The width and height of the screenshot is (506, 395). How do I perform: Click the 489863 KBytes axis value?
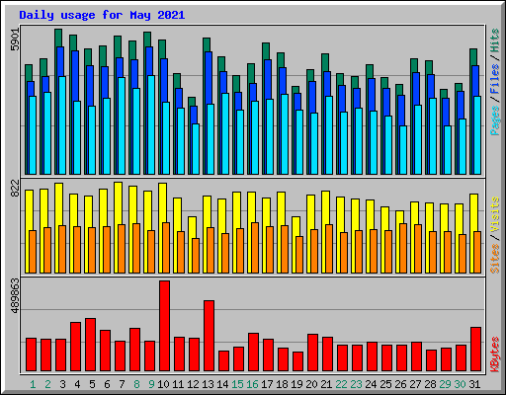tap(15, 295)
